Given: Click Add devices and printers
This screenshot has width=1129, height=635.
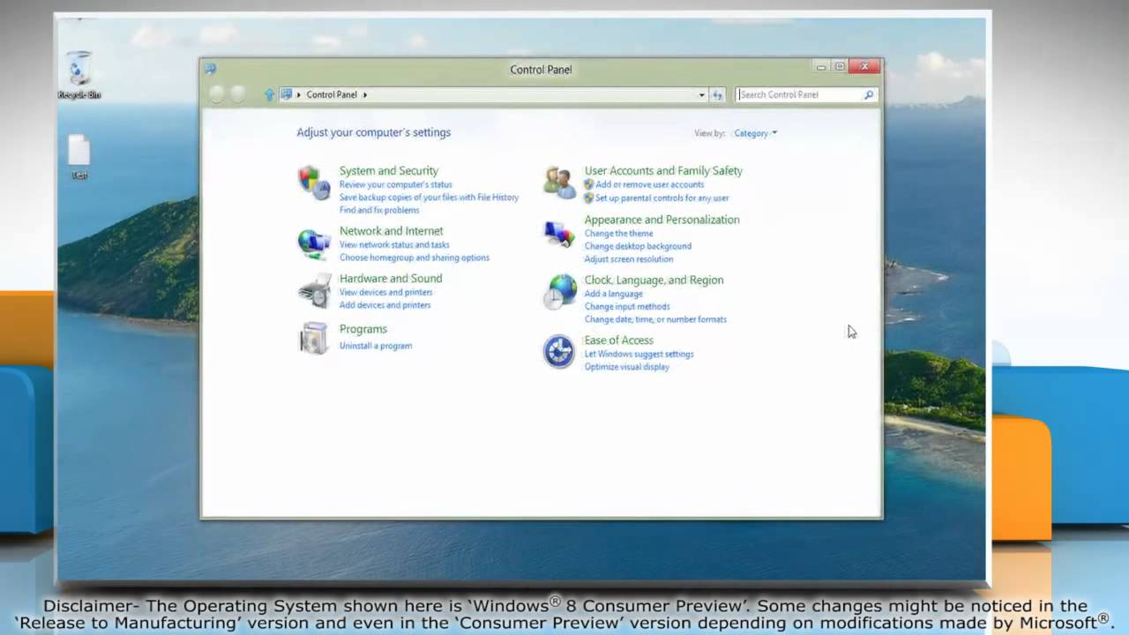Looking at the screenshot, I should (385, 305).
